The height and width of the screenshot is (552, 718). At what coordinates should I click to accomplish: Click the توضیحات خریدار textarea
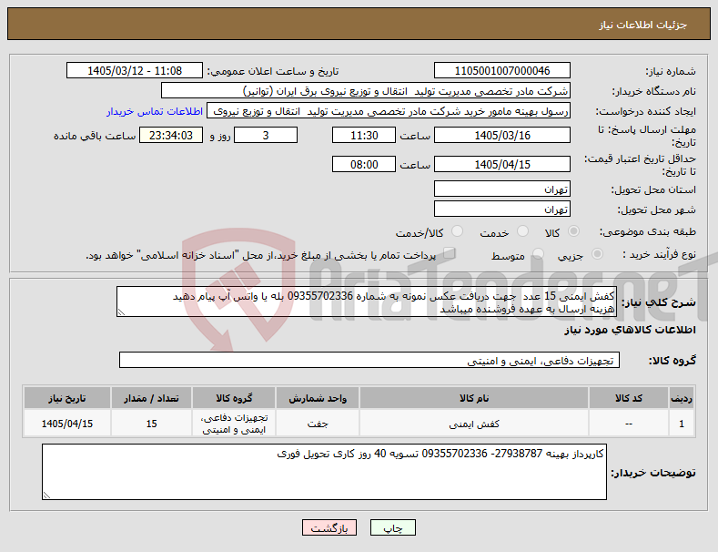pos(324,472)
